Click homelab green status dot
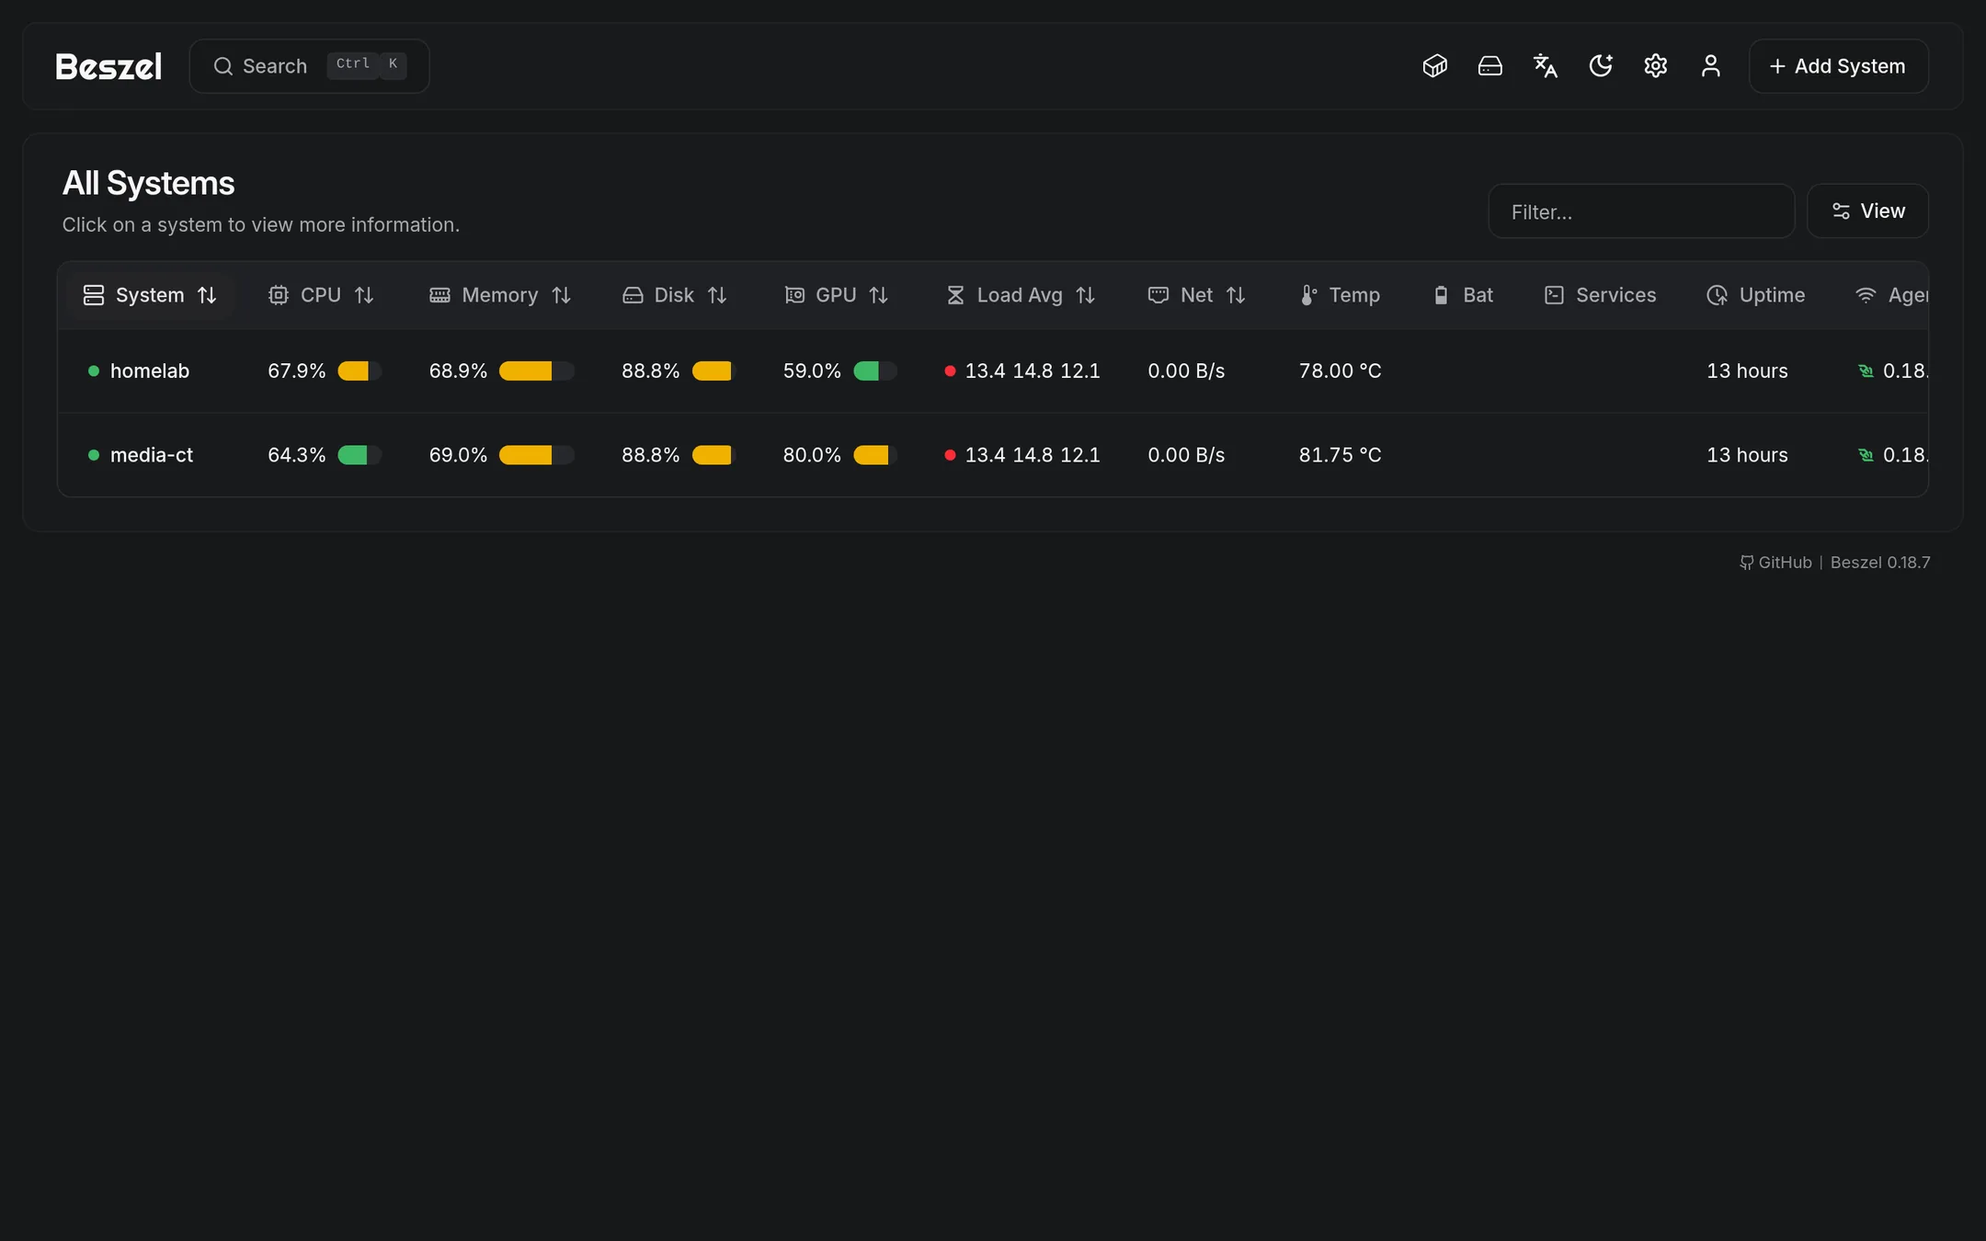Viewport: 1986px width, 1241px height. [x=93, y=371]
